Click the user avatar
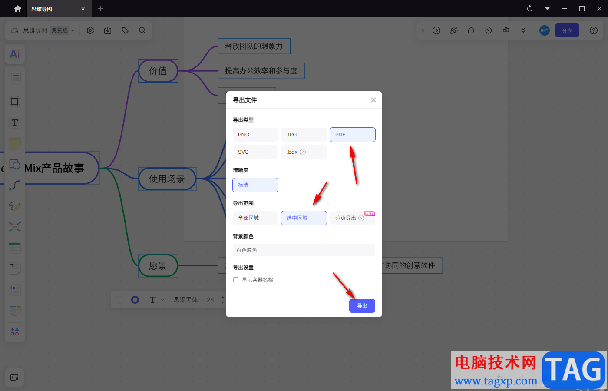 [x=545, y=30]
